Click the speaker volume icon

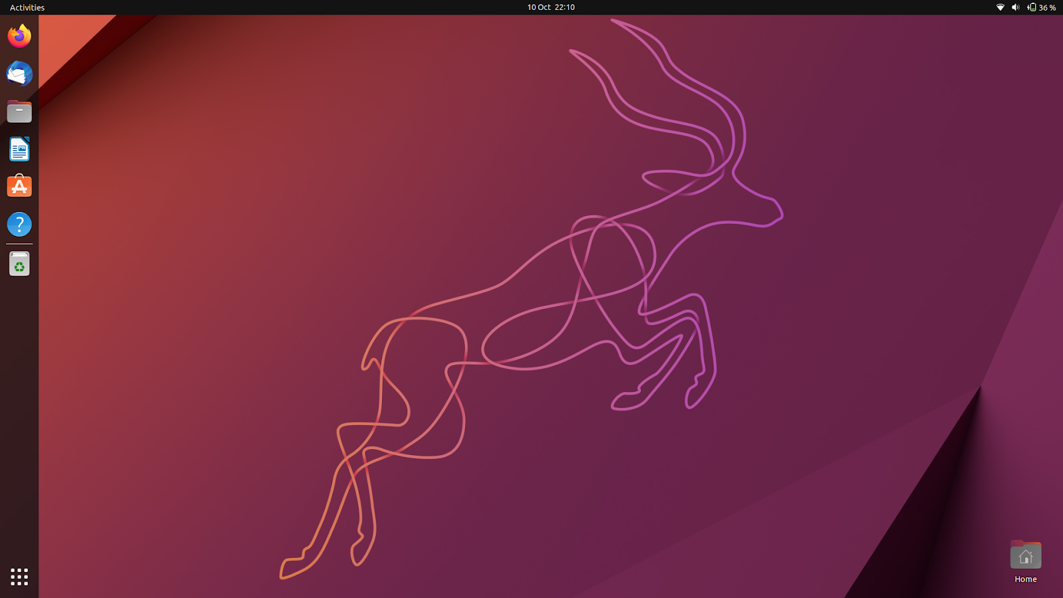point(1015,7)
